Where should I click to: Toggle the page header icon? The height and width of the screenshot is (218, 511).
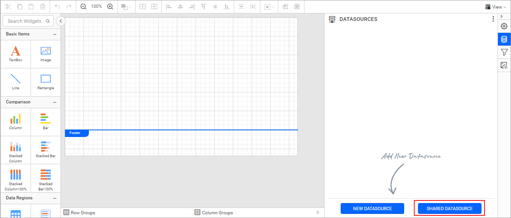[143, 7]
